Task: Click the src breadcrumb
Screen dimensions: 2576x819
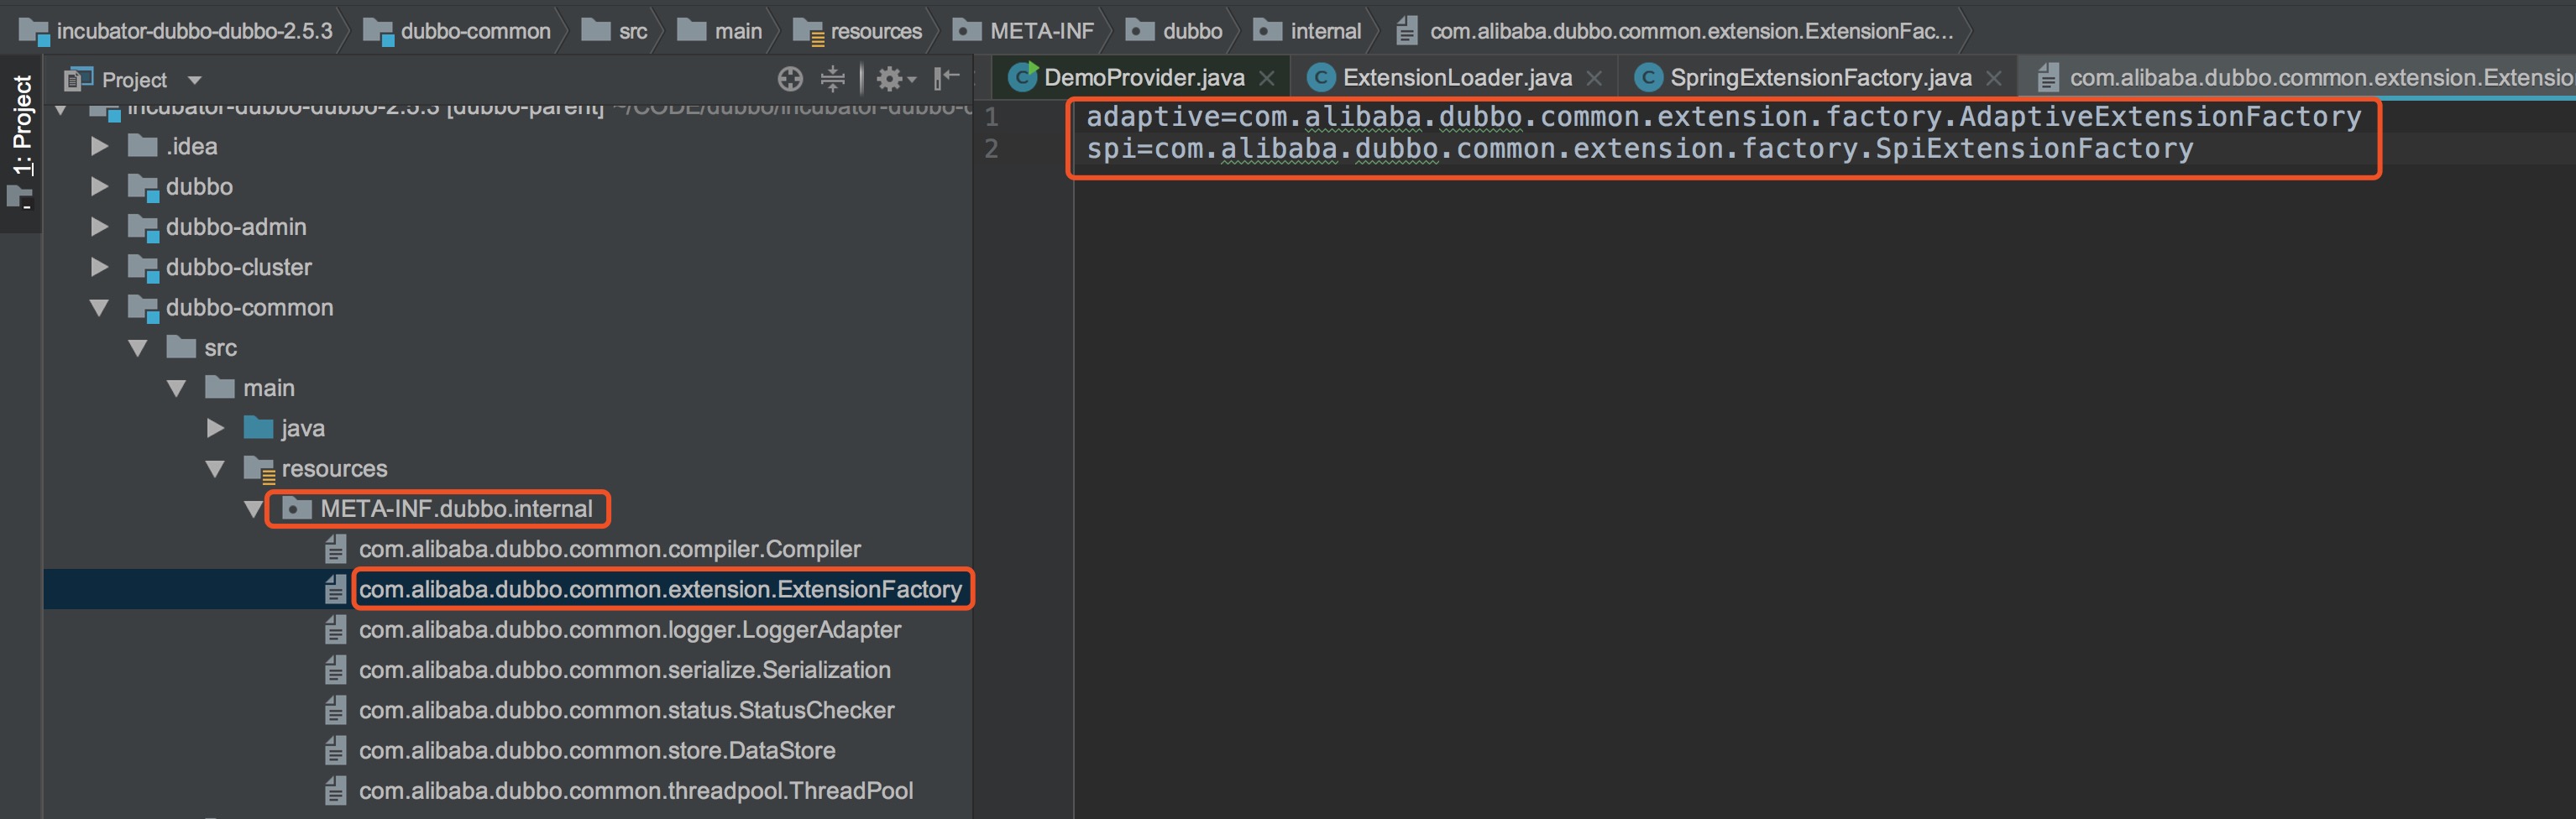Action: click(615, 31)
